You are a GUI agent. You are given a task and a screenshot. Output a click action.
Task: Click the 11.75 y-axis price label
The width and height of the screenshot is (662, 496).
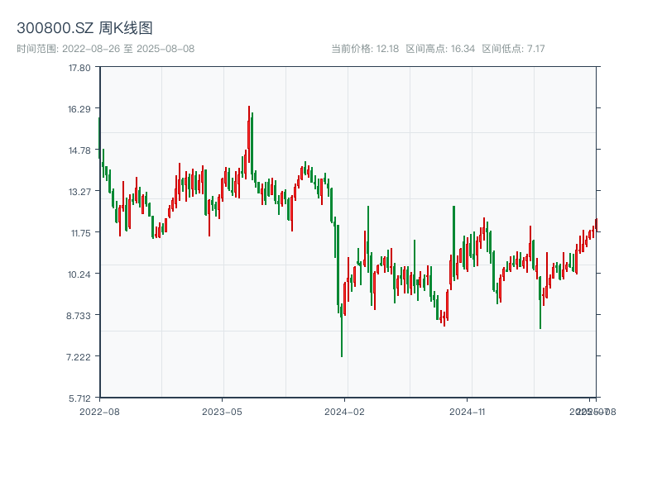point(79,233)
